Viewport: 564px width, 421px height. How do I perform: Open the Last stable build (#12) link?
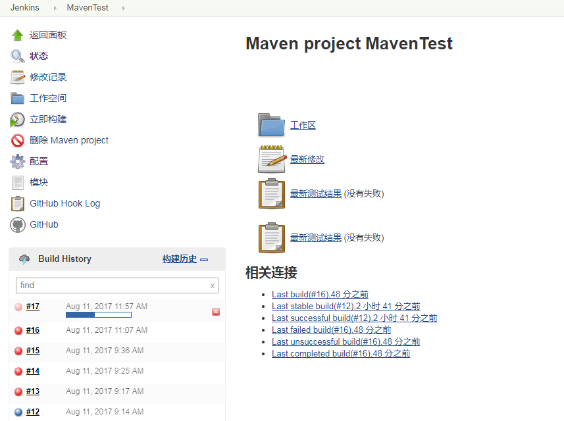click(346, 307)
